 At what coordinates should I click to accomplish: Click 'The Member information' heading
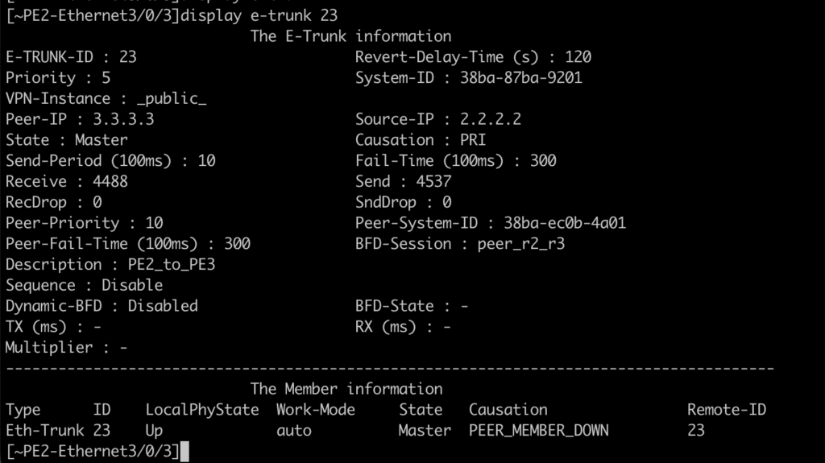coord(346,389)
